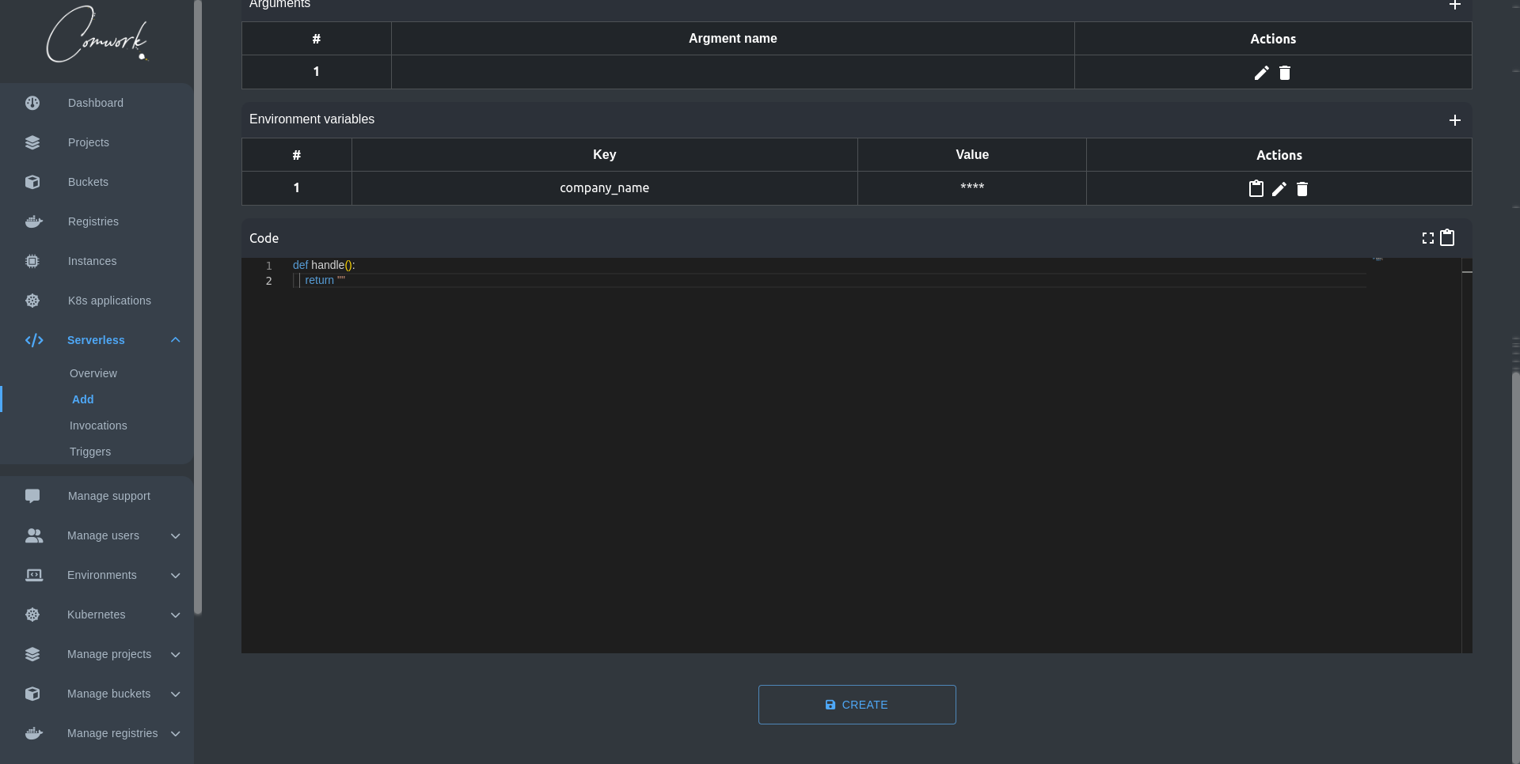
Task: Go to Projects in the sidebar
Action: [89, 142]
